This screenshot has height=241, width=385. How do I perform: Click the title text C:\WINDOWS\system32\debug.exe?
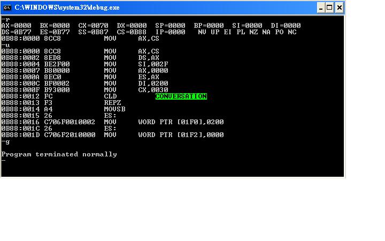67,7
